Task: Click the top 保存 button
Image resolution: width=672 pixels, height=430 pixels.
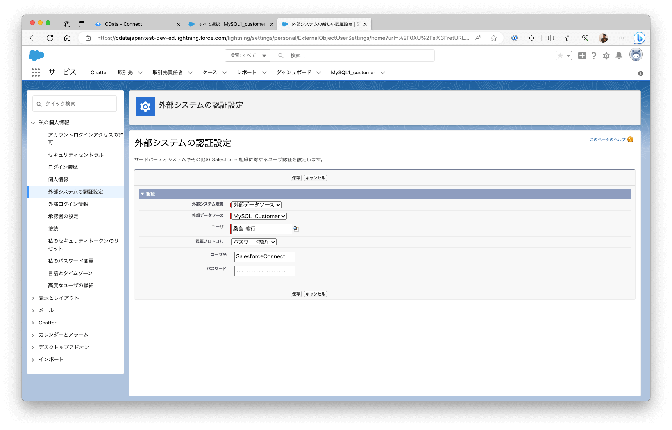Action: [296, 178]
